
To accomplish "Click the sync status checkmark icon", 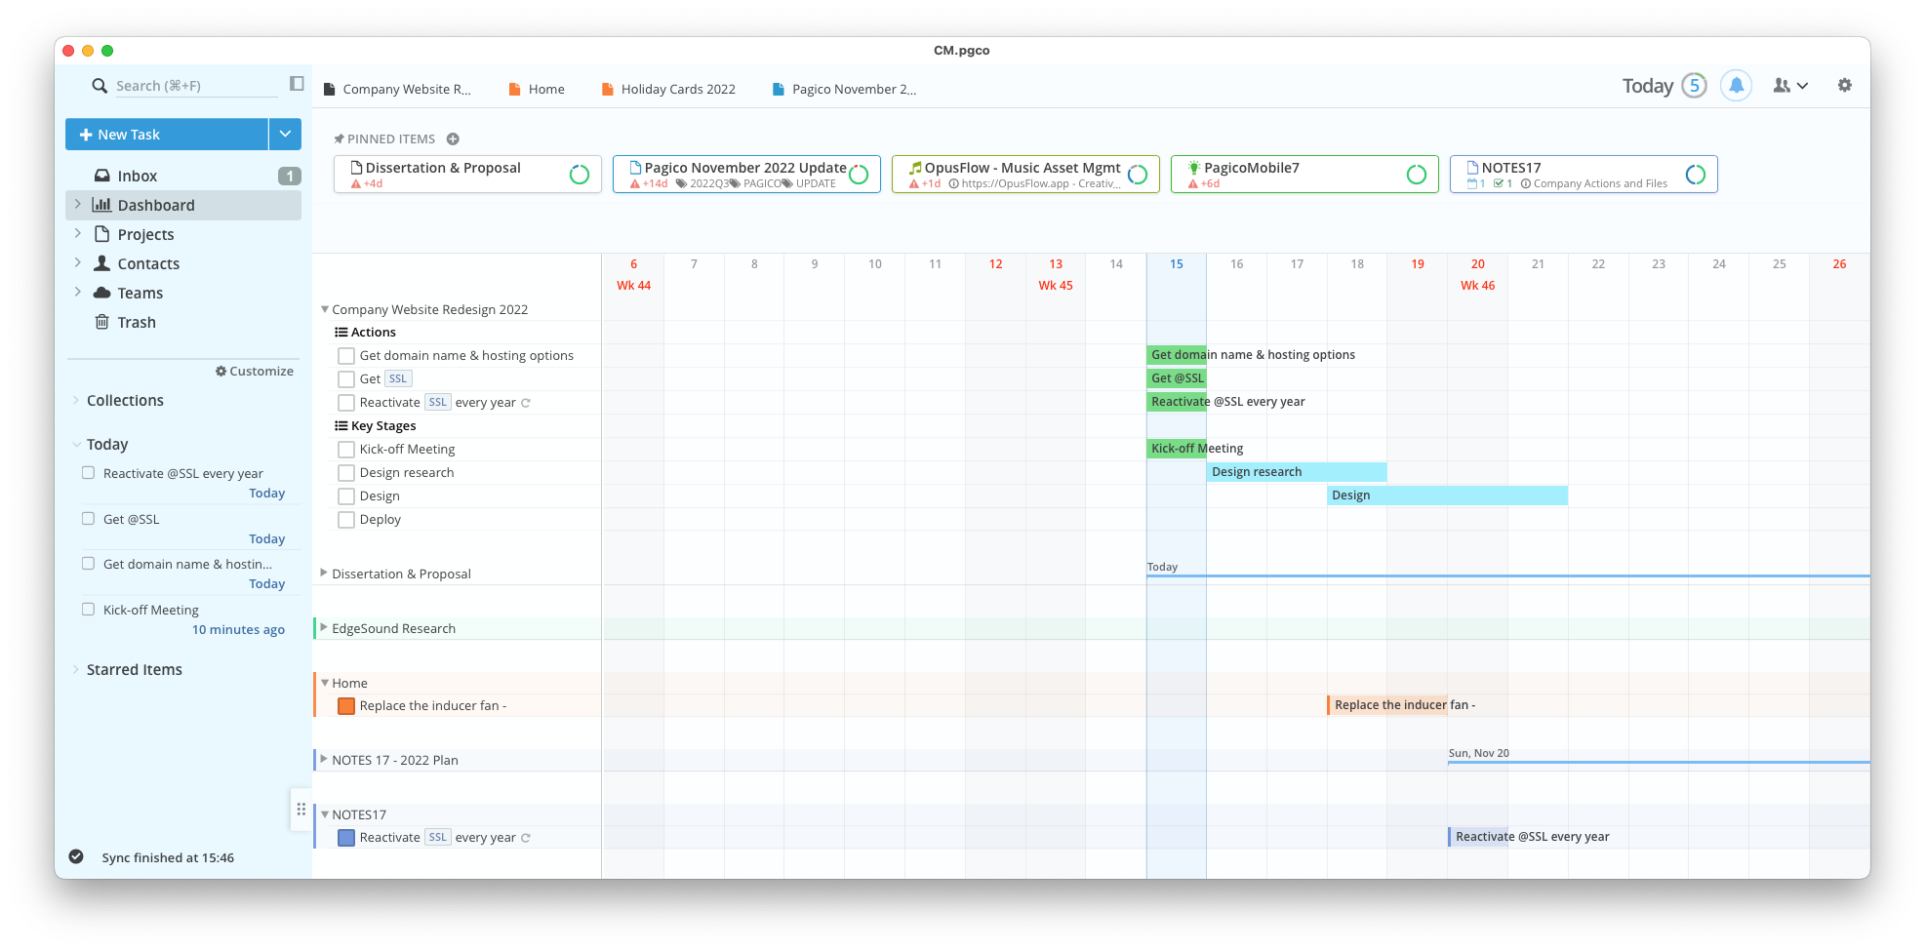I will (76, 857).
